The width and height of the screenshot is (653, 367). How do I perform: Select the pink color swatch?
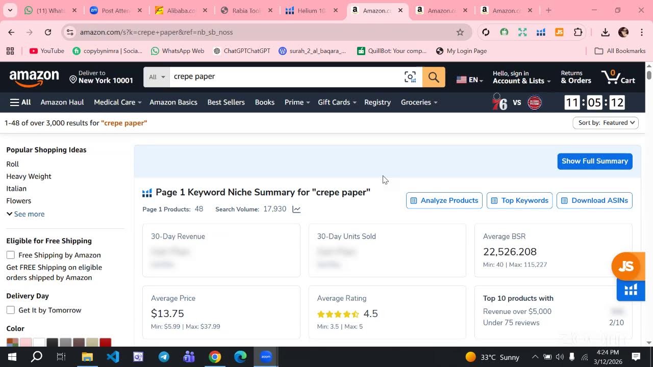coord(26,343)
